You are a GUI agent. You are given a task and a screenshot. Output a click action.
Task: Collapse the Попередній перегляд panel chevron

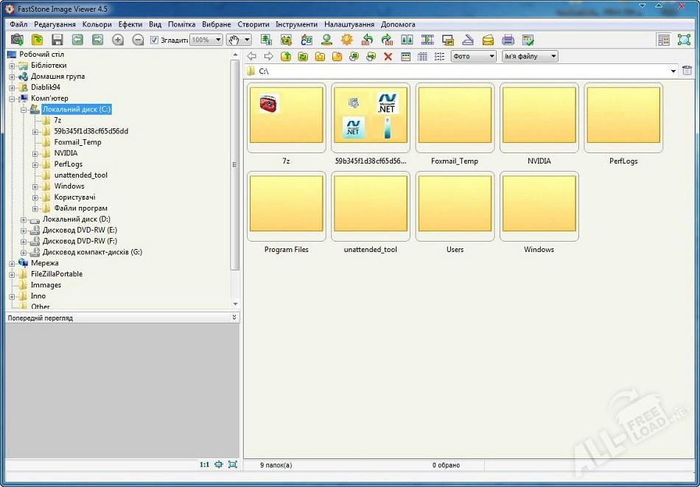234,318
